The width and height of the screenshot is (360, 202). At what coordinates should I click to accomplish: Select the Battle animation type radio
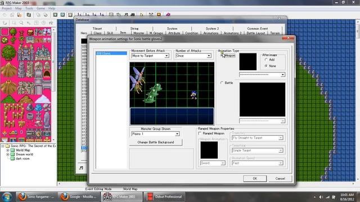tap(222, 82)
